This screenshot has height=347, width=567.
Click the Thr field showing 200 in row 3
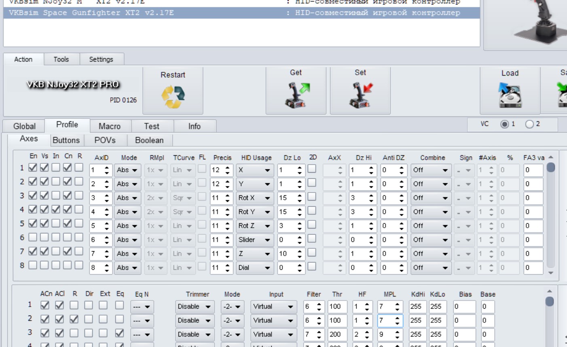(x=337, y=335)
